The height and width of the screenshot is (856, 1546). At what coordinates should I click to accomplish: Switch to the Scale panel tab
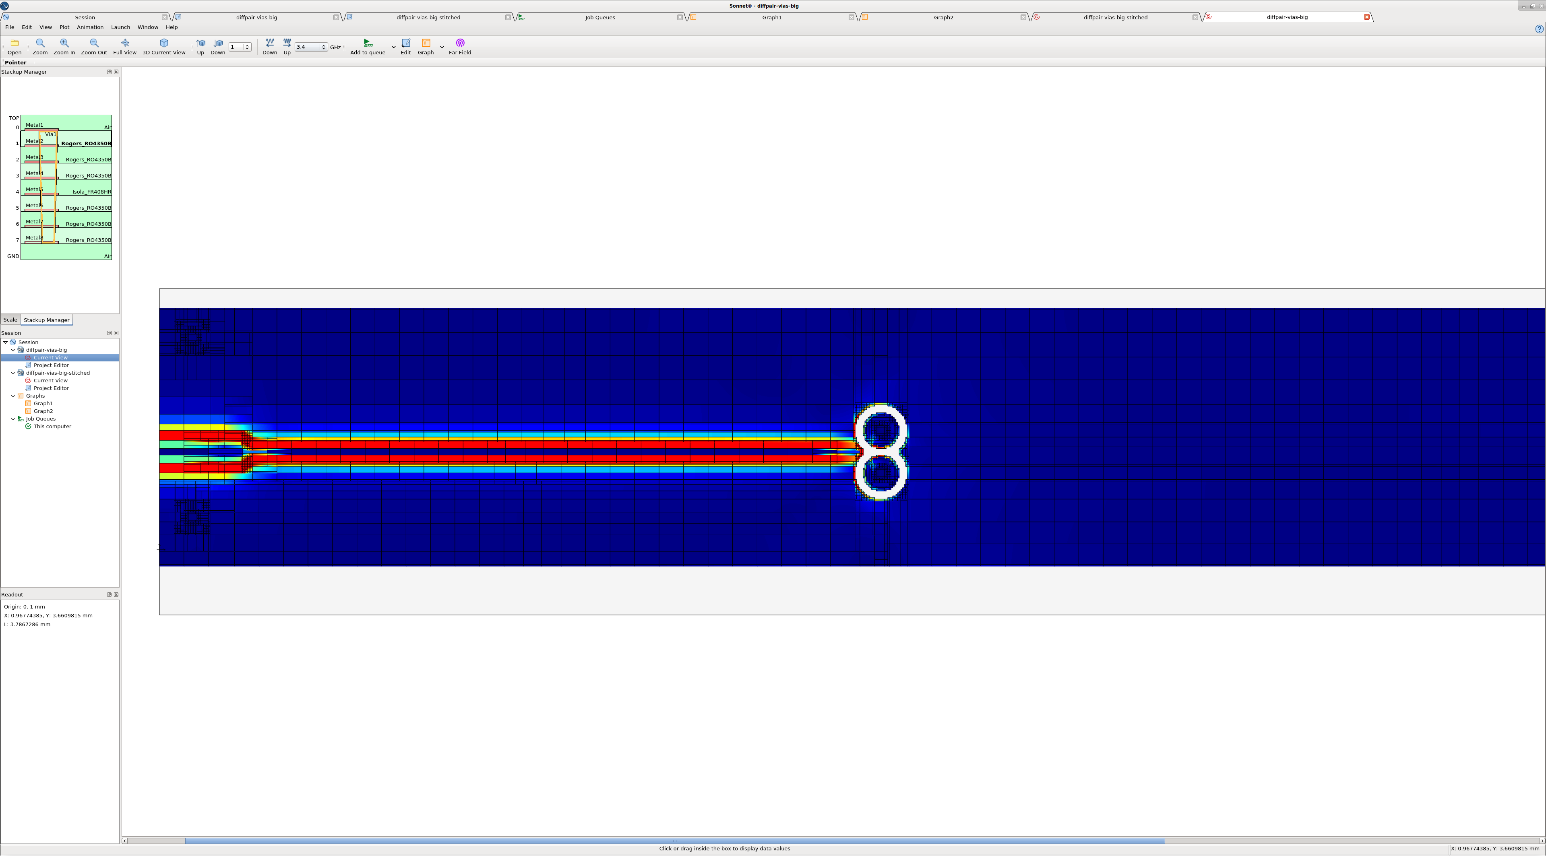tap(10, 320)
